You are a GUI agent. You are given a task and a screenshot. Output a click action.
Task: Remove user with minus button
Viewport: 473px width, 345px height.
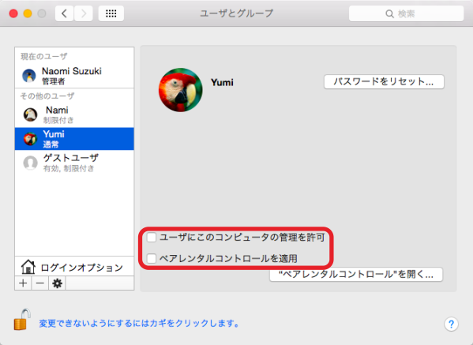pyautogui.click(x=39, y=283)
